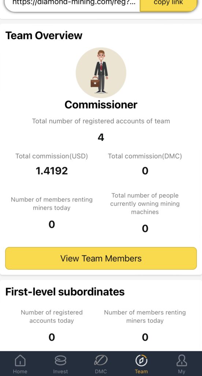Tap the My label in navigation
Image resolution: width=202 pixels, height=376 pixels.
182,372
